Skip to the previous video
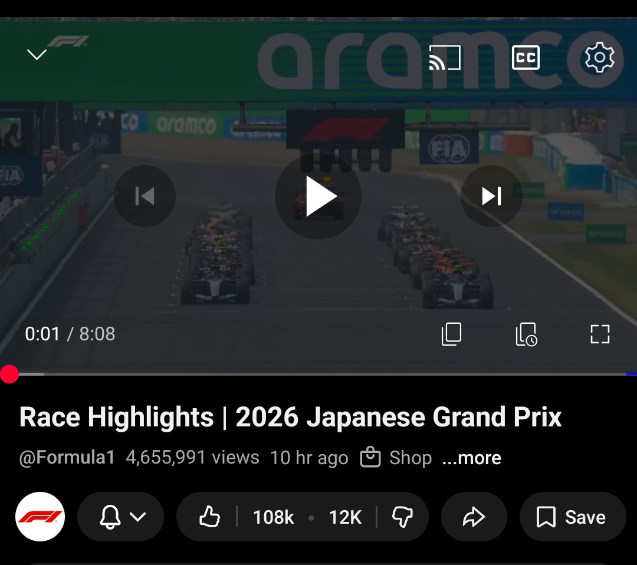 145,196
